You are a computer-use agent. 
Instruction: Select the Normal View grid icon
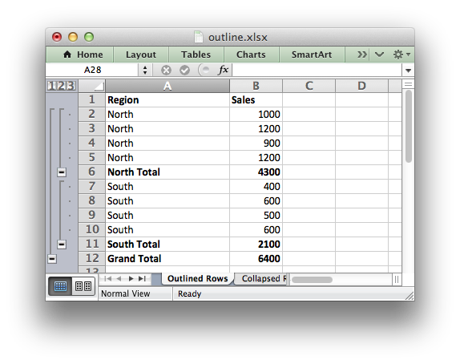[60, 286]
